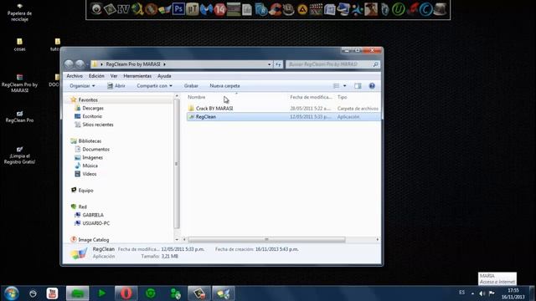Select Bibliotecas in navigation pane
The height and width of the screenshot is (301, 536).
coord(90,141)
